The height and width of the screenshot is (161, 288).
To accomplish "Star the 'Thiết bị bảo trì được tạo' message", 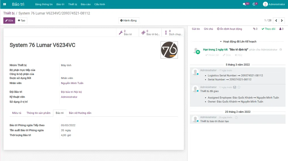I will [x=236, y=117].
